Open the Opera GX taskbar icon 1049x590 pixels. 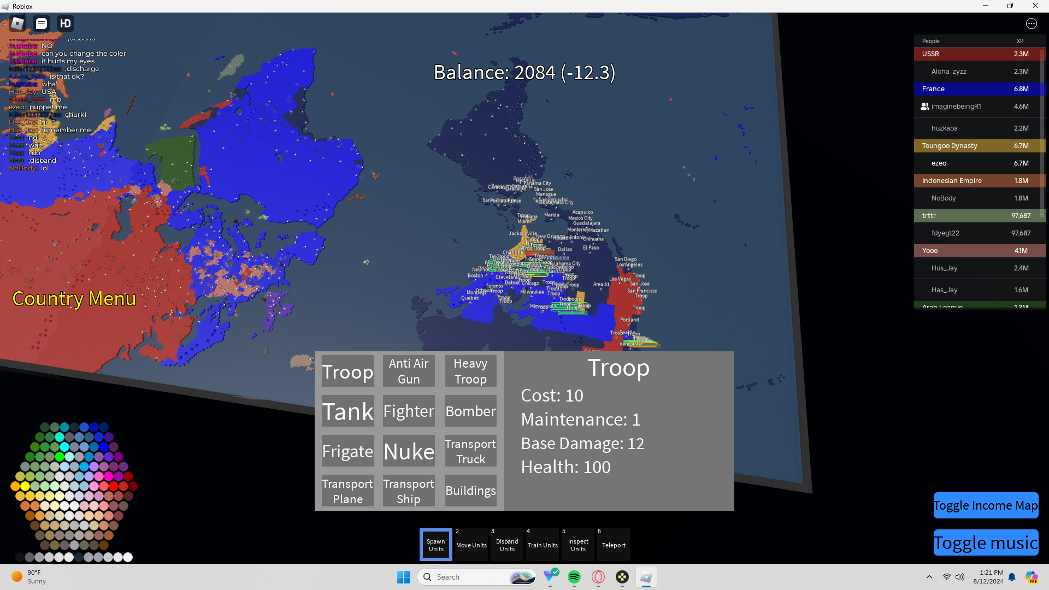click(598, 577)
